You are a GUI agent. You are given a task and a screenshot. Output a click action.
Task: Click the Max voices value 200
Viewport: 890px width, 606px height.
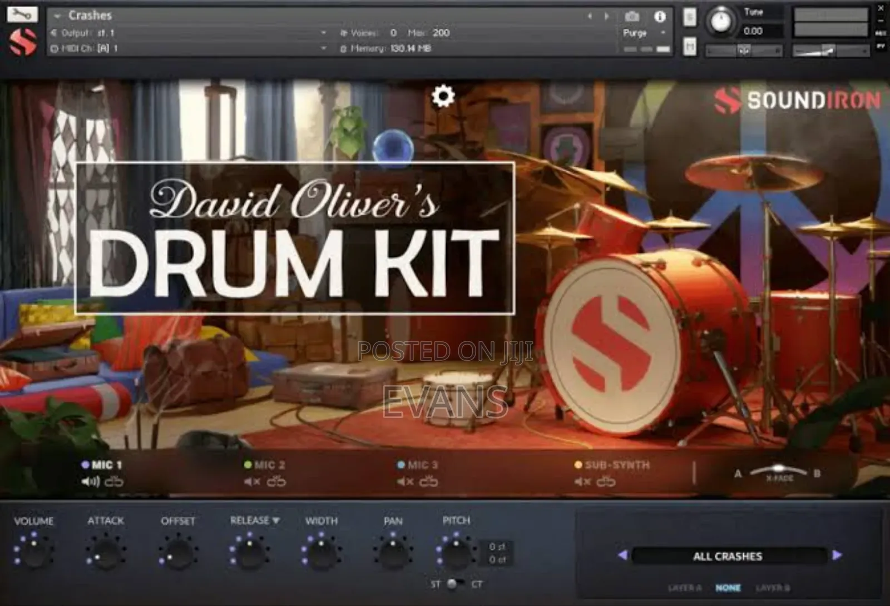[x=441, y=33]
